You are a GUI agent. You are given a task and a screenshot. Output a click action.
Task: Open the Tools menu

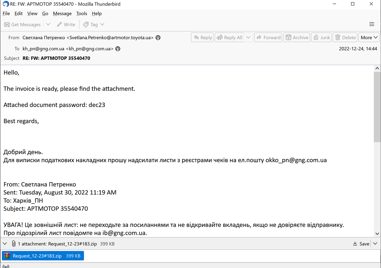82,13
